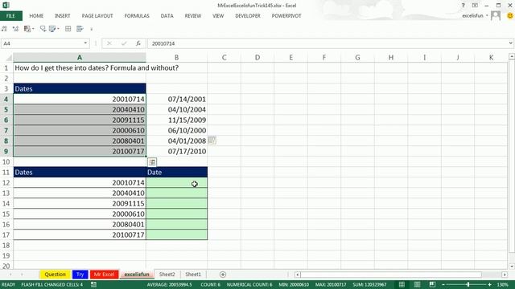Select cell A14 with 20091115
This screenshot has width=515, height=289.
click(x=80, y=203)
